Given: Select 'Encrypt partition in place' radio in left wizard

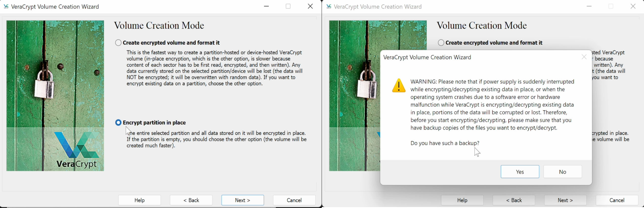Looking at the screenshot, I should tap(118, 123).
